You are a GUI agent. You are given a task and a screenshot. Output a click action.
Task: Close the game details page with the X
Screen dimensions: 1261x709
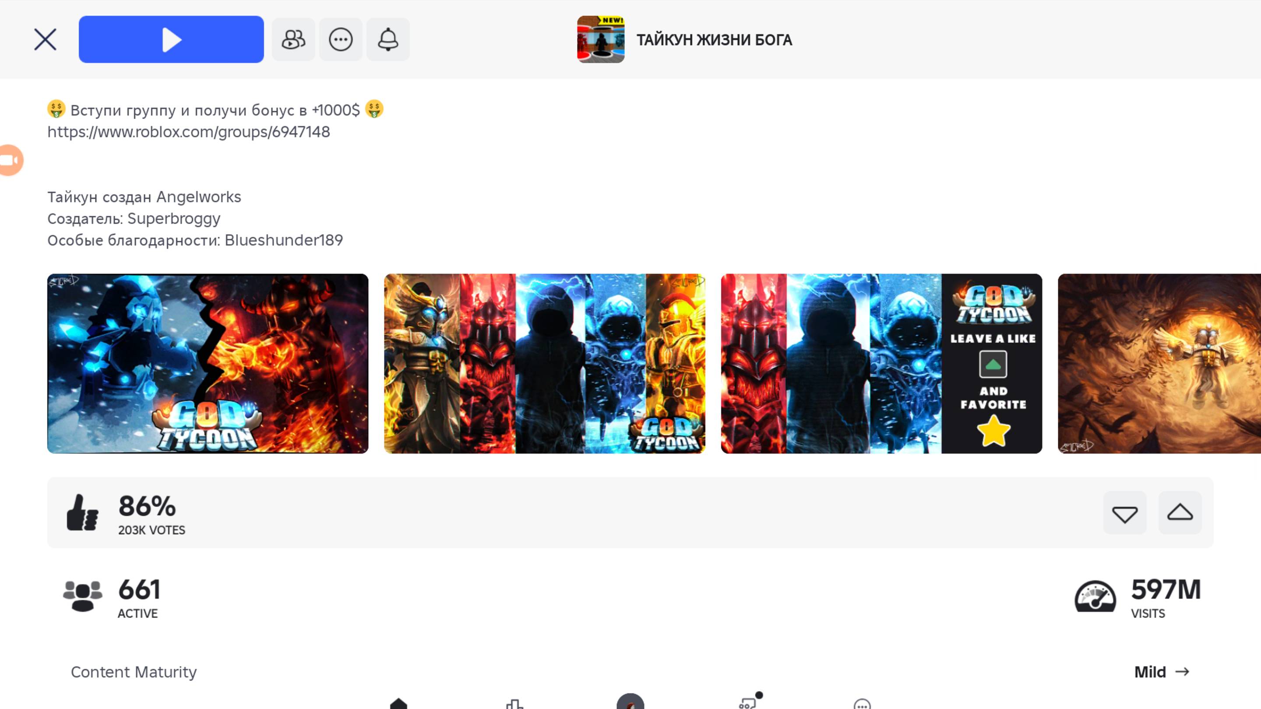coord(45,39)
